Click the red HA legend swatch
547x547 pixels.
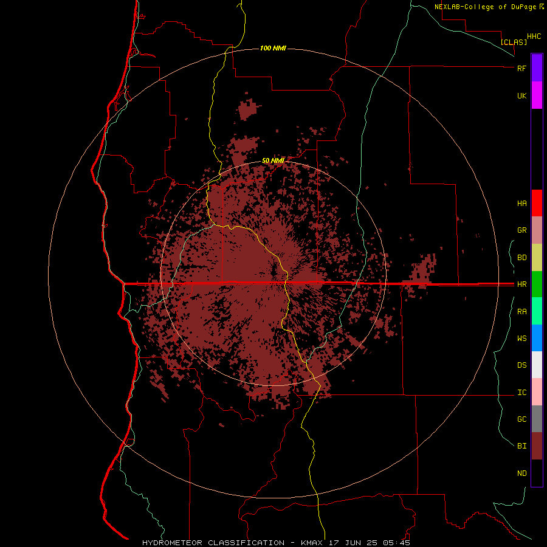coord(537,203)
